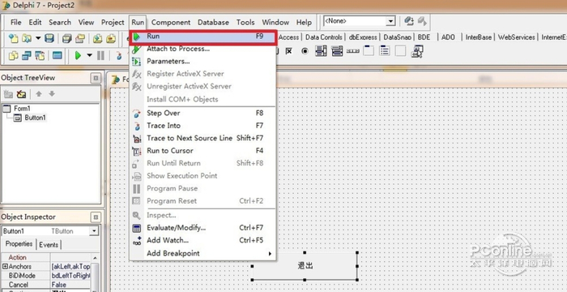Image resolution: width=567 pixels, height=292 pixels.
Task: Select the BiDiMode property row
Action: [x=45, y=276]
